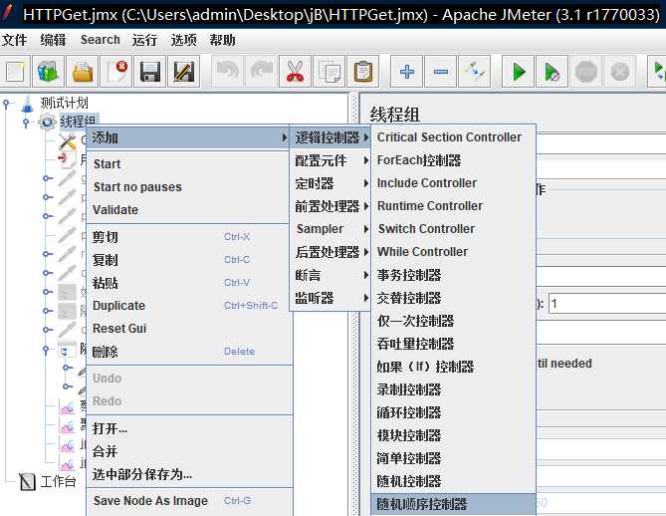Choose 复制 in the context menu

point(189,260)
